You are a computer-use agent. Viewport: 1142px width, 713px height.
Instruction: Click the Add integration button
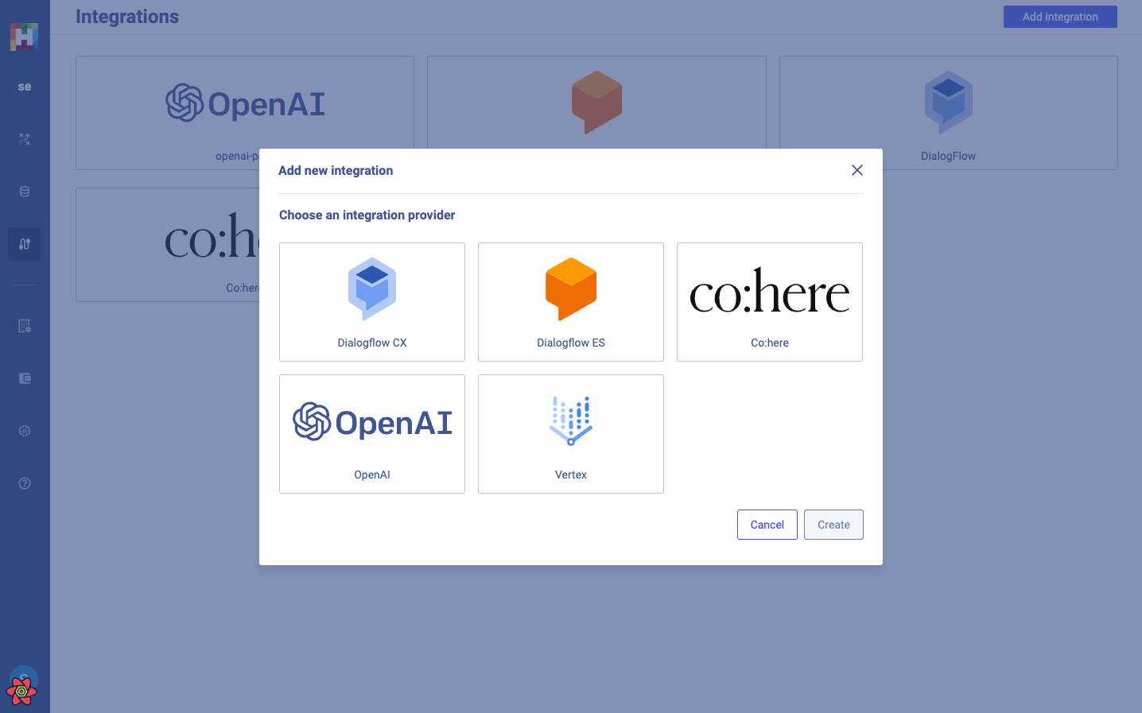(1059, 17)
